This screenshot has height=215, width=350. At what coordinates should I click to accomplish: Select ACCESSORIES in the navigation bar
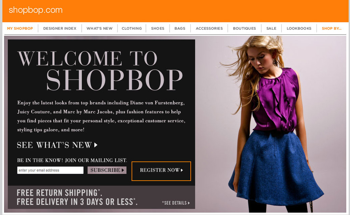[x=209, y=29]
